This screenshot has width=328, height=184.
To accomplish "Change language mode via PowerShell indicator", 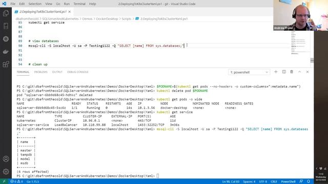I will [x=288, y=181].
